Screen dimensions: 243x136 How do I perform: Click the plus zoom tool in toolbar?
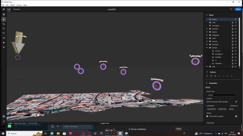pos(4,43)
